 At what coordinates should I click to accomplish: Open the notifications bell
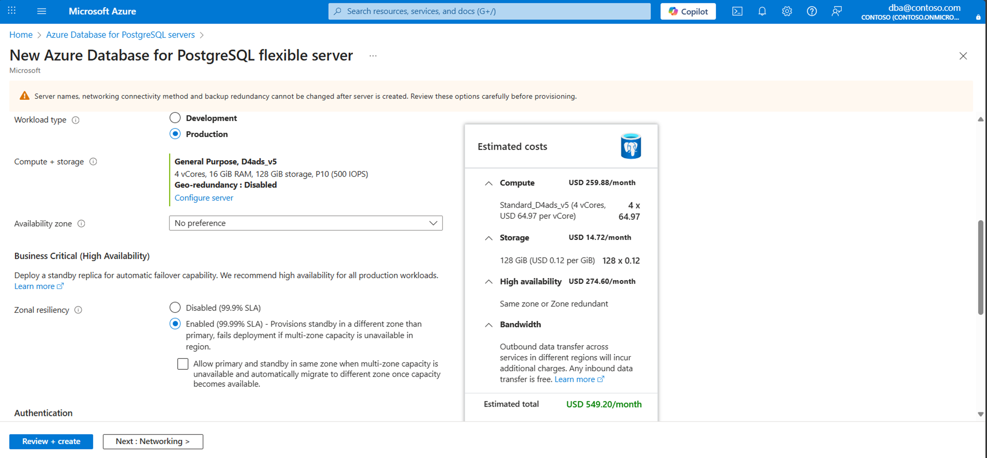(x=762, y=11)
